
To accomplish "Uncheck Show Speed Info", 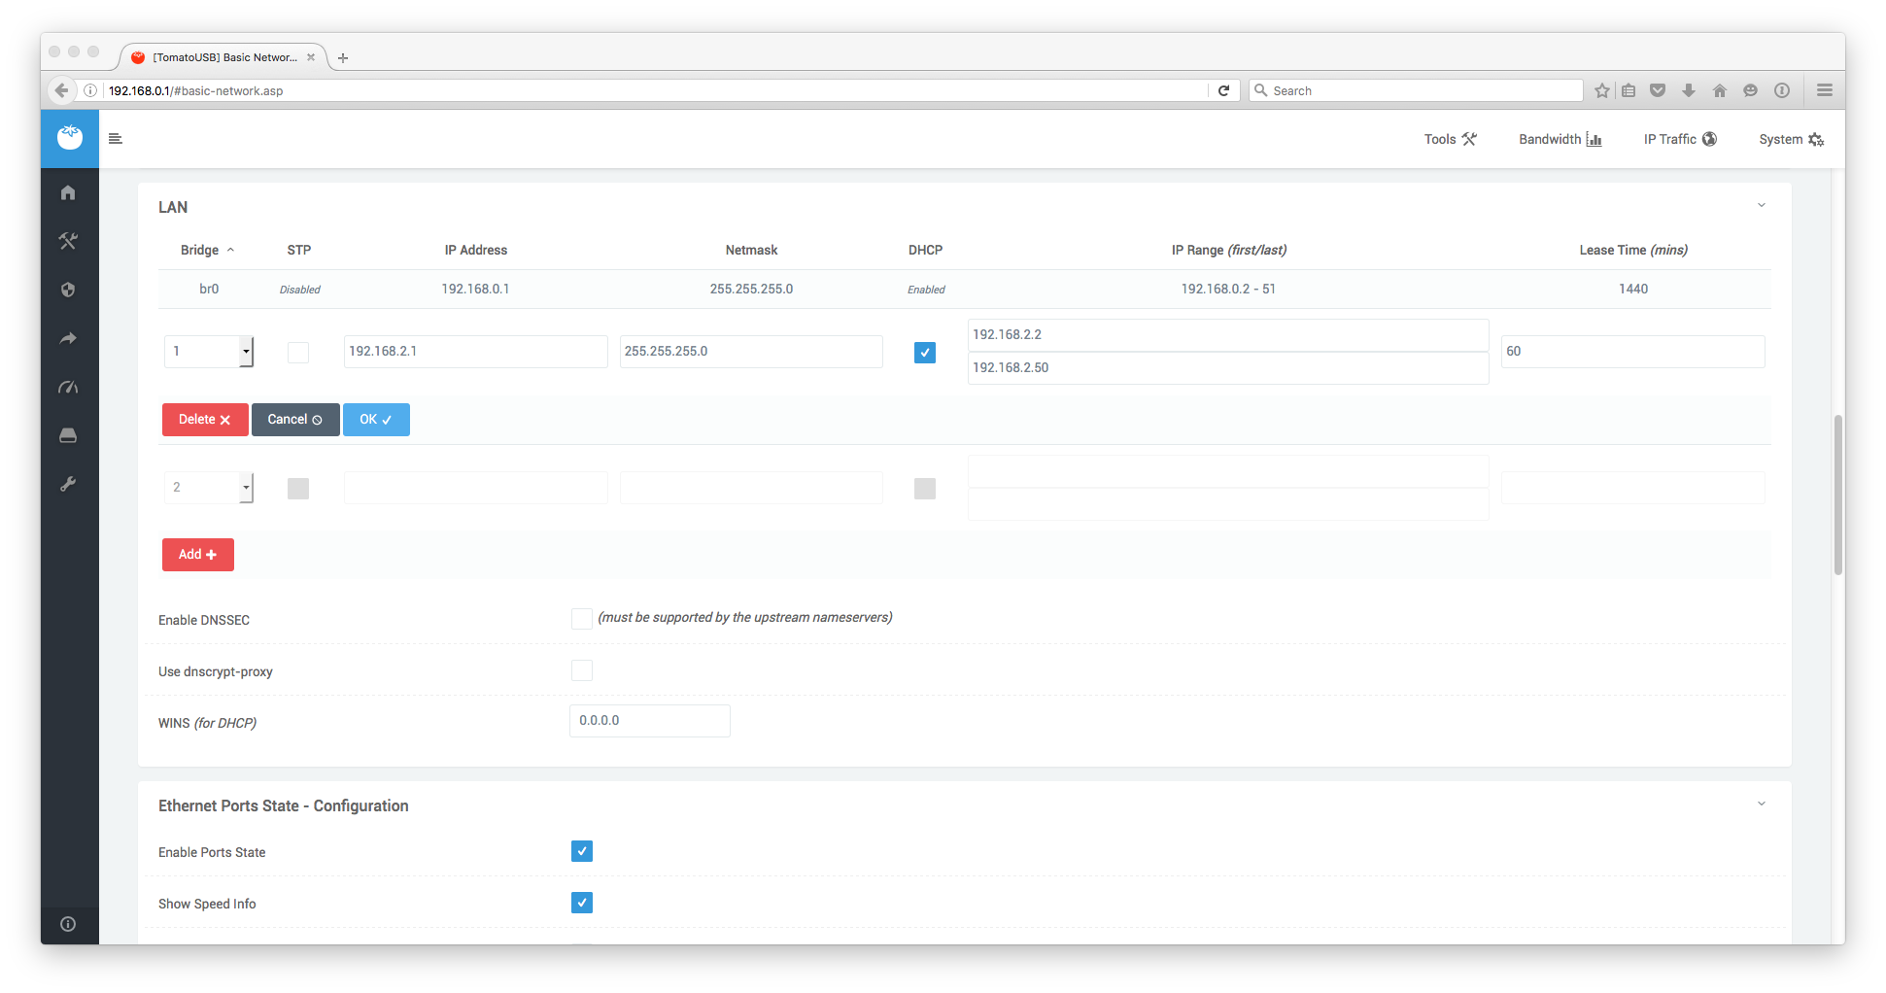I will coord(582,903).
